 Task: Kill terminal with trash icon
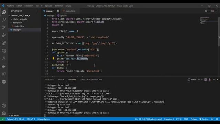[x=210, y=80]
